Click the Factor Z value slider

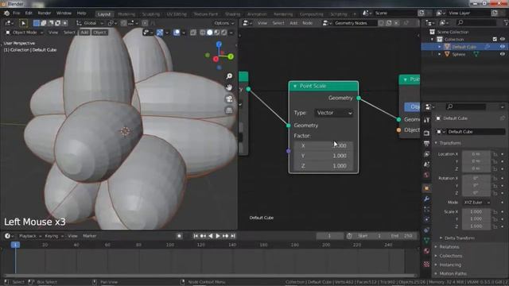pyautogui.click(x=324, y=166)
